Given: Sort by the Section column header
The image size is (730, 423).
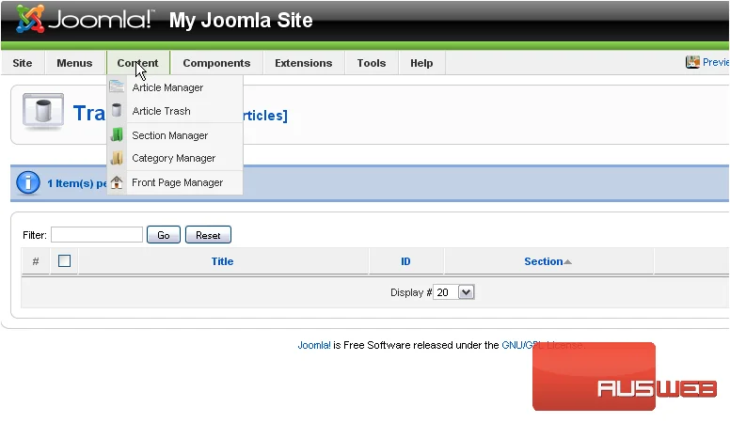Looking at the screenshot, I should coord(544,261).
